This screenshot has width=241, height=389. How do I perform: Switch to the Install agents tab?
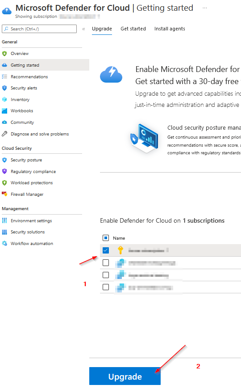[x=170, y=29]
